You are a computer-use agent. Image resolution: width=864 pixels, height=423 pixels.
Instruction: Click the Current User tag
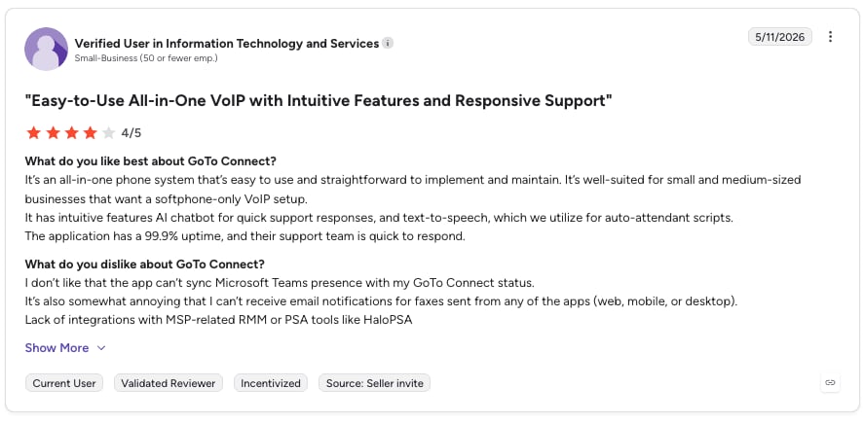tap(64, 383)
